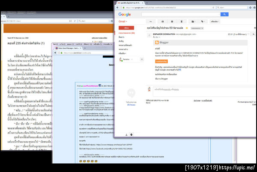Click the reply arrow on the message

(x=254, y=34)
